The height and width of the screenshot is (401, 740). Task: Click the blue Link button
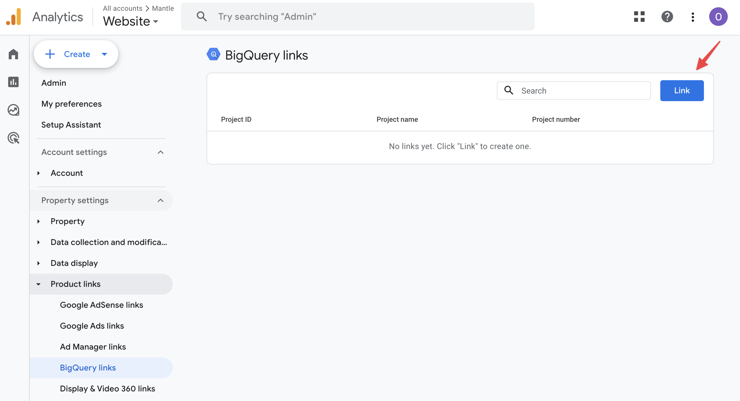click(682, 90)
